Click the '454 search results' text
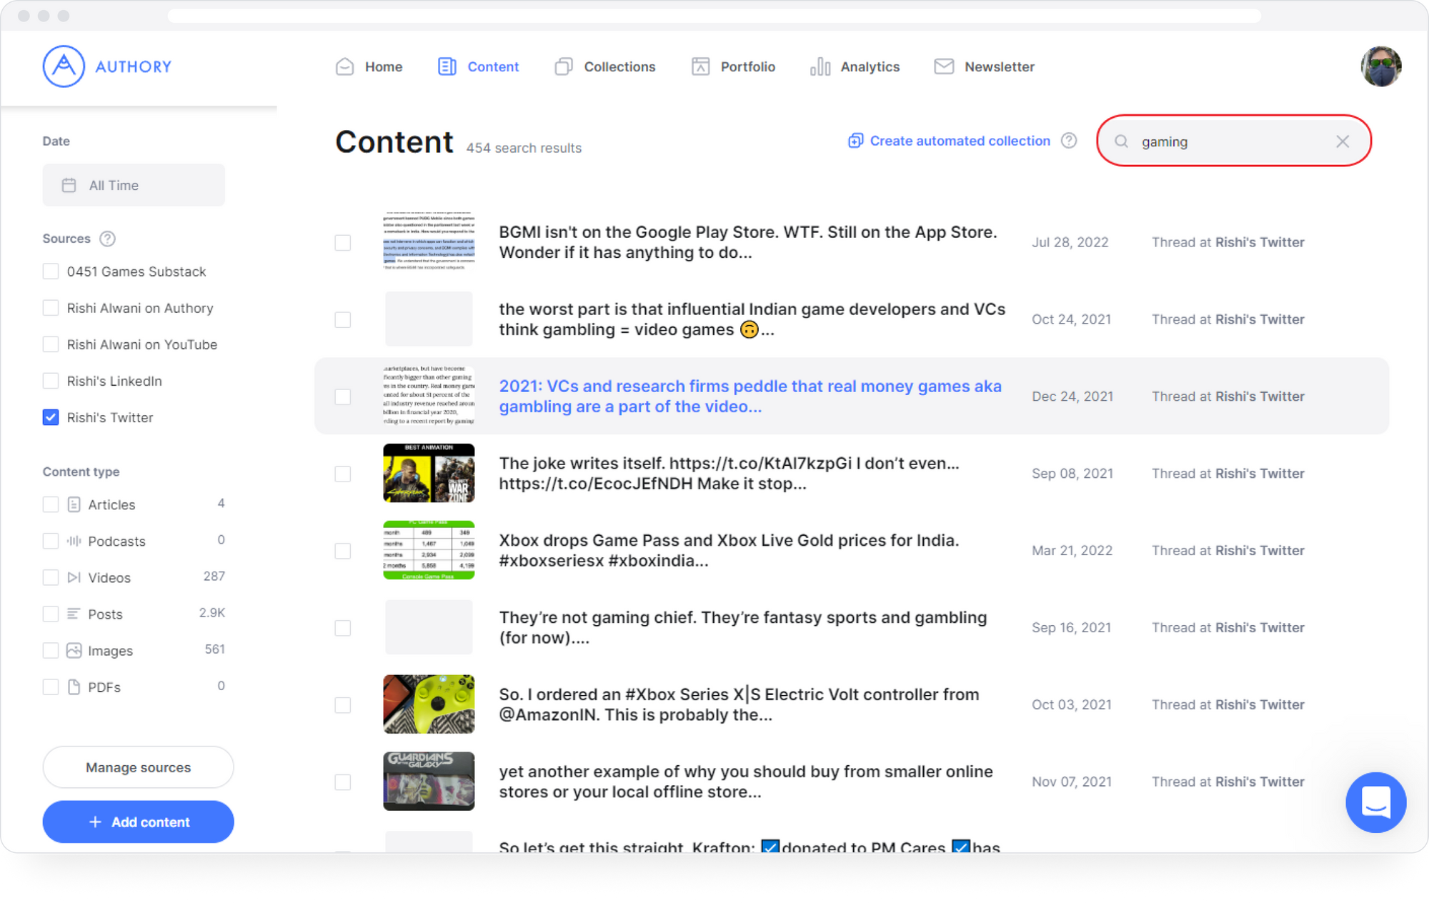 click(x=524, y=148)
